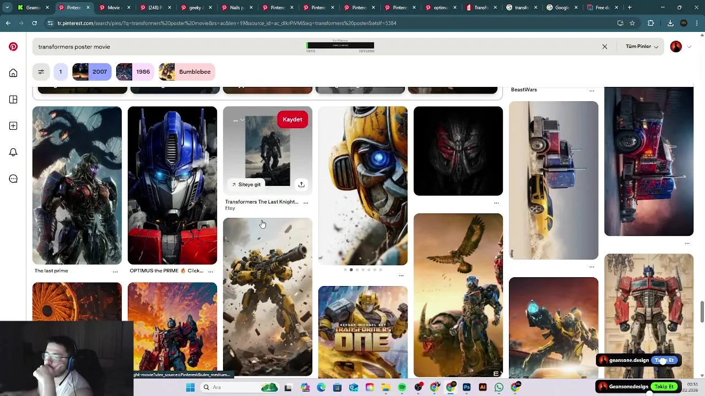Click the Takip Et button beside Geansonedesign
The height and width of the screenshot is (396, 705).
(x=664, y=387)
